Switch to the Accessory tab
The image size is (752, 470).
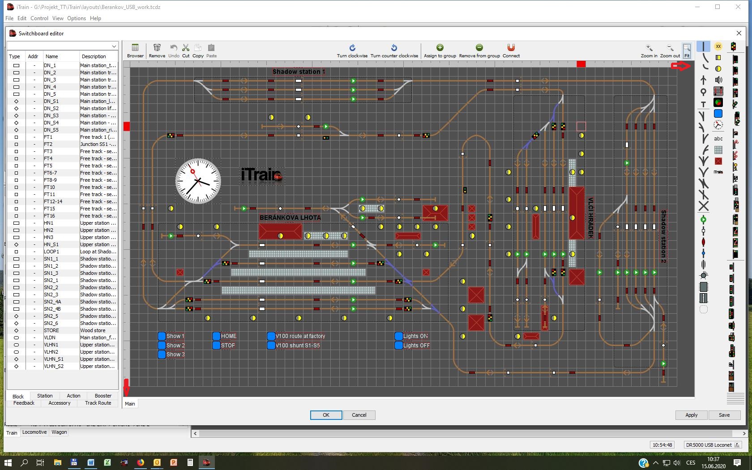[59, 403]
